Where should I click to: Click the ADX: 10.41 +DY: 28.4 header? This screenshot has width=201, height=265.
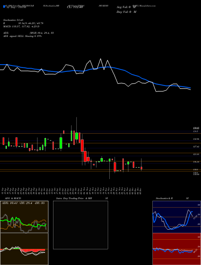23,203
